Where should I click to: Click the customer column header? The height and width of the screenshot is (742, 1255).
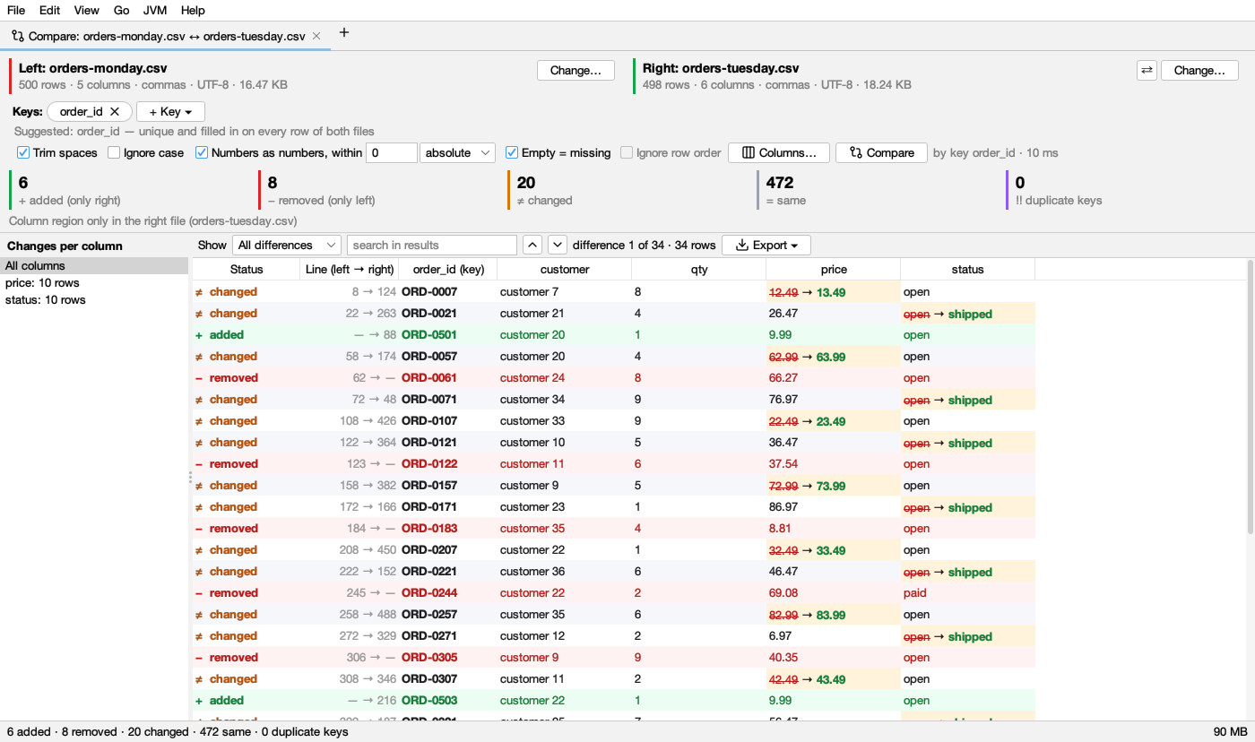click(x=565, y=269)
